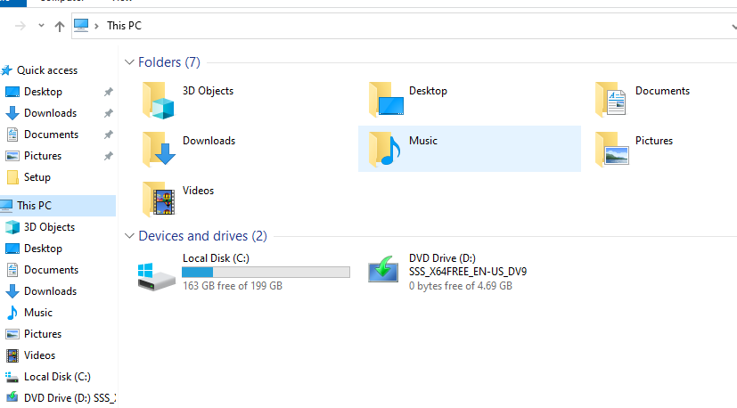Click the Up arrow navigation button
Viewport: 737px width, 408px height.
click(x=60, y=26)
